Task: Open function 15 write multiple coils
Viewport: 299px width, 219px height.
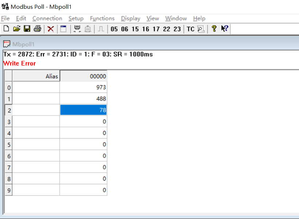Action: tap(135, 29)
